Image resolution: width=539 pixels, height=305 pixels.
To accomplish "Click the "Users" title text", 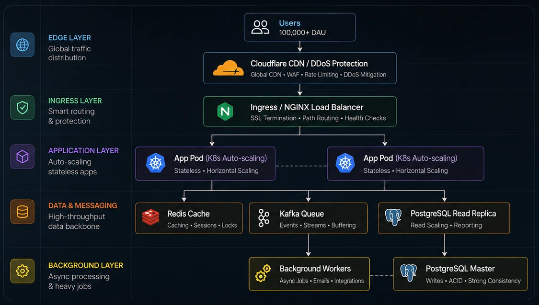I will [x=289, y=23].
